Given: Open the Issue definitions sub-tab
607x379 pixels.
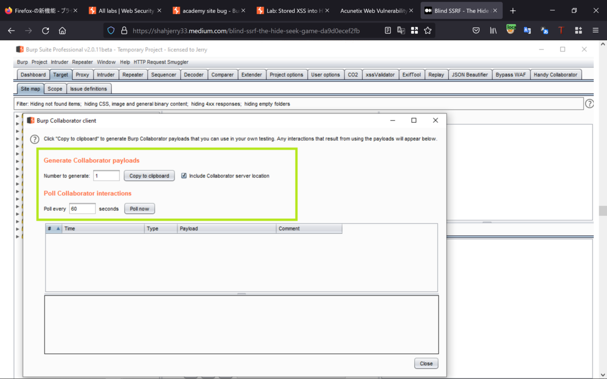Looking at the screenshot, I should pos(89,89).
